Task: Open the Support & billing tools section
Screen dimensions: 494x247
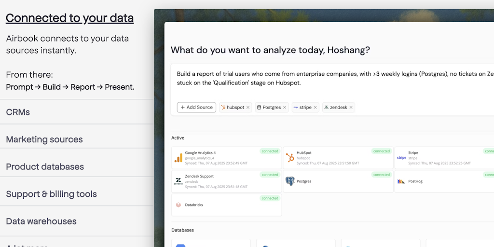Action: [77, 194]
